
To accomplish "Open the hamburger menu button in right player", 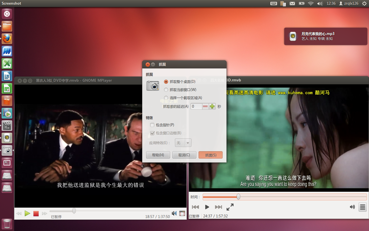I will coord(363,207).
